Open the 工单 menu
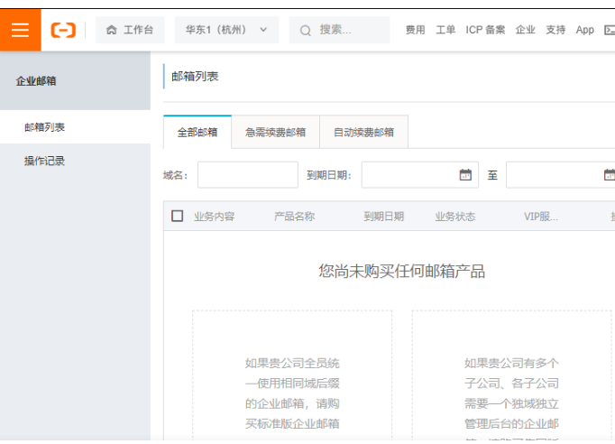The height and width of the screenshot is (444, 615). click(445, 30)
